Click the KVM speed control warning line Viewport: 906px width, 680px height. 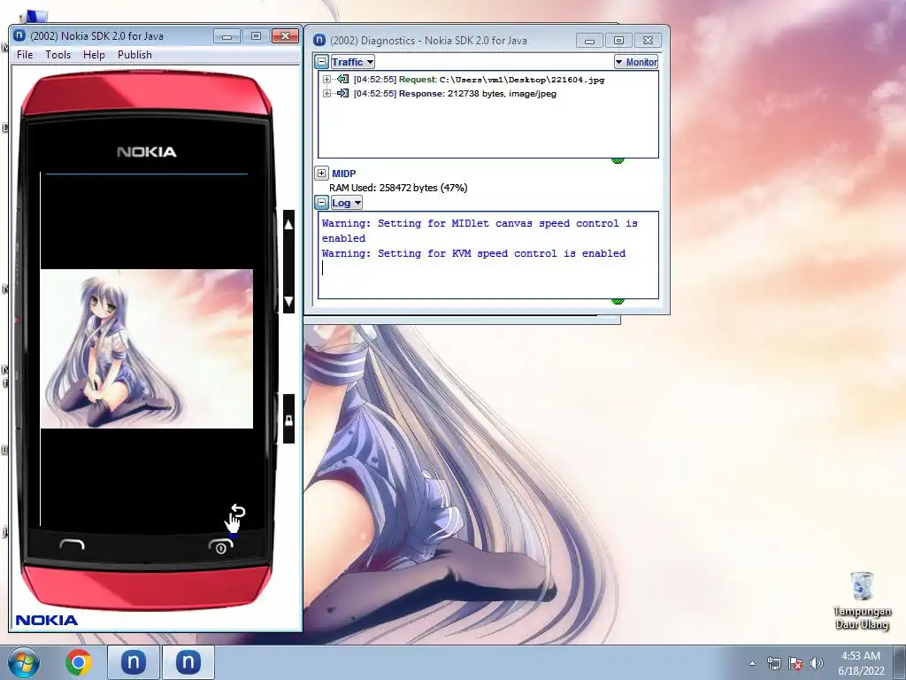click(473, 253)
